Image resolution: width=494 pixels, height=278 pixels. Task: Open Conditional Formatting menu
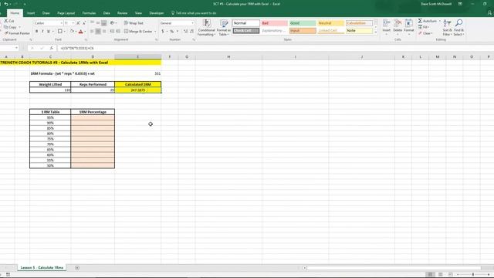(x=206, y=28)
